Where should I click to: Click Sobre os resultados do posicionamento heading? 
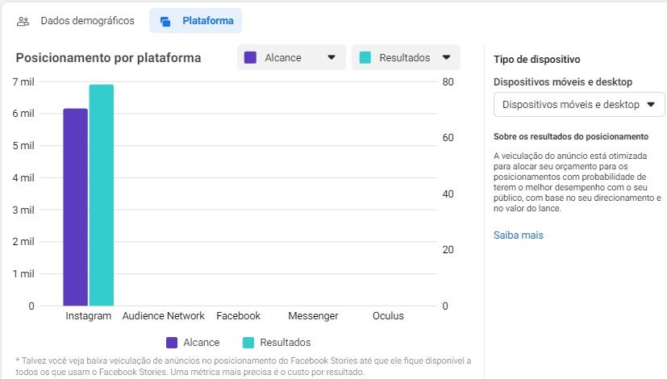[571, 136]
